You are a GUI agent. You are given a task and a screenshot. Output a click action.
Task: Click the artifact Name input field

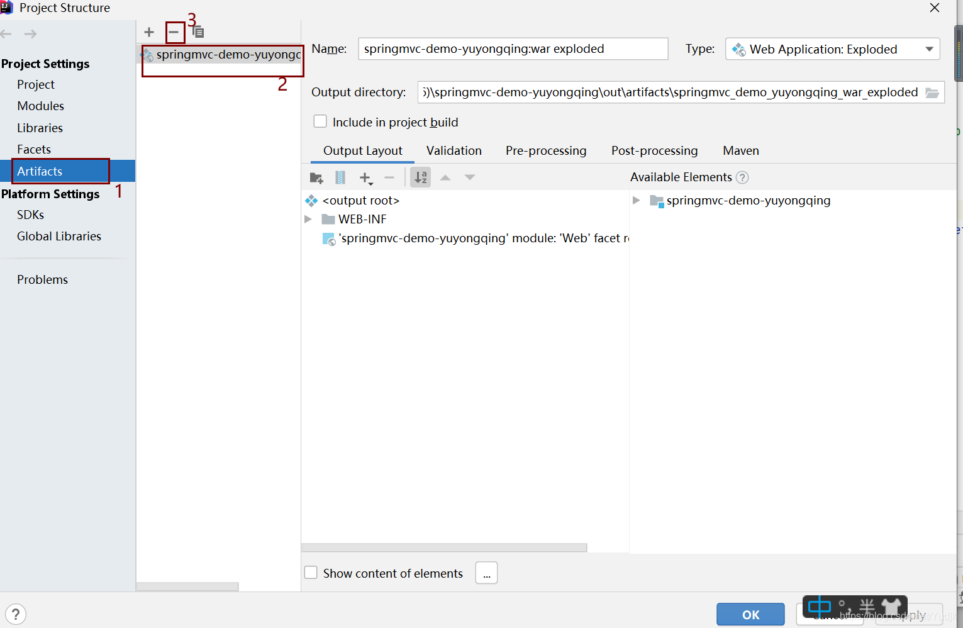[x=513, y=49]
